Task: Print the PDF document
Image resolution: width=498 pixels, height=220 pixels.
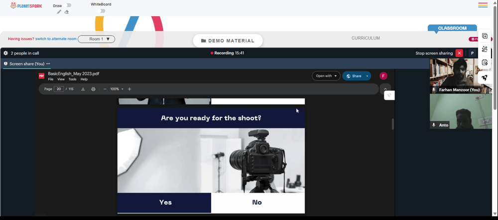Action: point(93,89)
